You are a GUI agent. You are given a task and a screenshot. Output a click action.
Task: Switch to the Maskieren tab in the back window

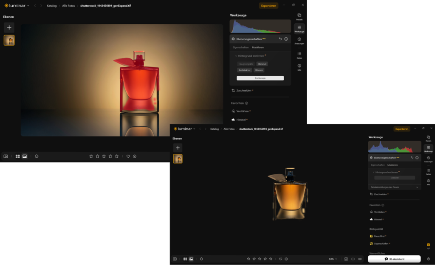click(258, 47)
